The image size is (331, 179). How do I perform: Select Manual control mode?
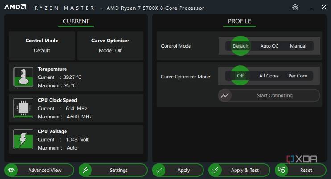coord(298,46)
